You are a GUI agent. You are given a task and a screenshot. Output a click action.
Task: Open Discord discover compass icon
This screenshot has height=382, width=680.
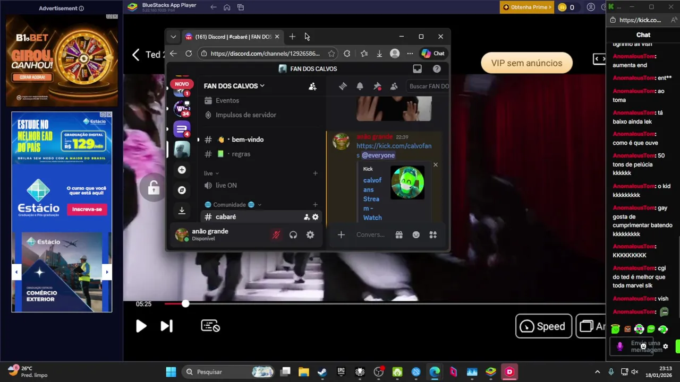(182, 190)
